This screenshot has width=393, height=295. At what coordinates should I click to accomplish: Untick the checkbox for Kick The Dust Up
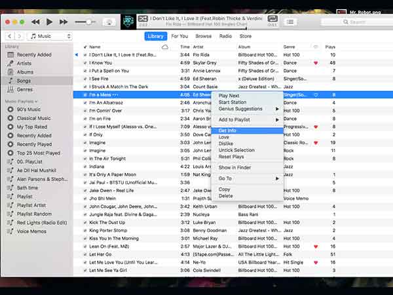point(85,222)
